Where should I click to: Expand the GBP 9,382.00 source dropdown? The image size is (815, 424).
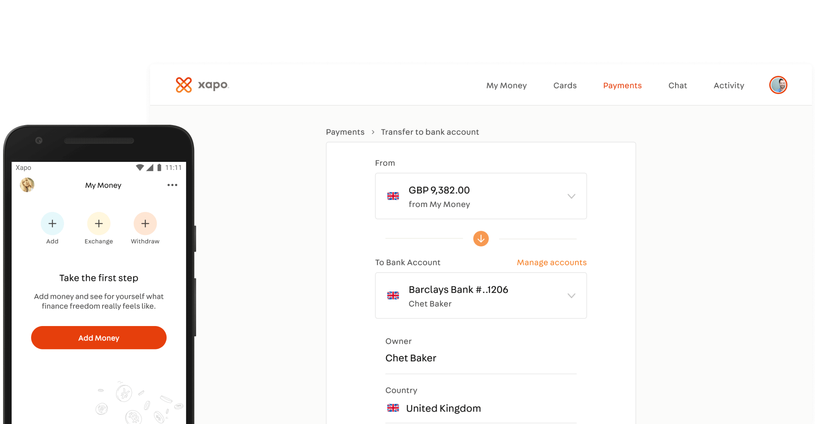[571, 196]
